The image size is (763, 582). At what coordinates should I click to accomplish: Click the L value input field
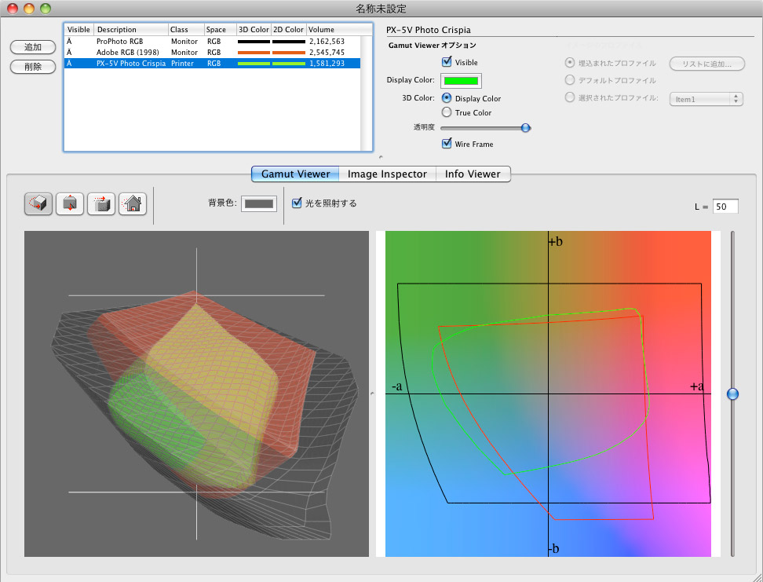[725, 207]
